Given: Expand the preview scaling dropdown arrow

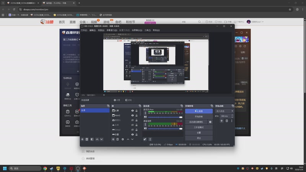Looking at the screenshot, I should tap(104, 95).
